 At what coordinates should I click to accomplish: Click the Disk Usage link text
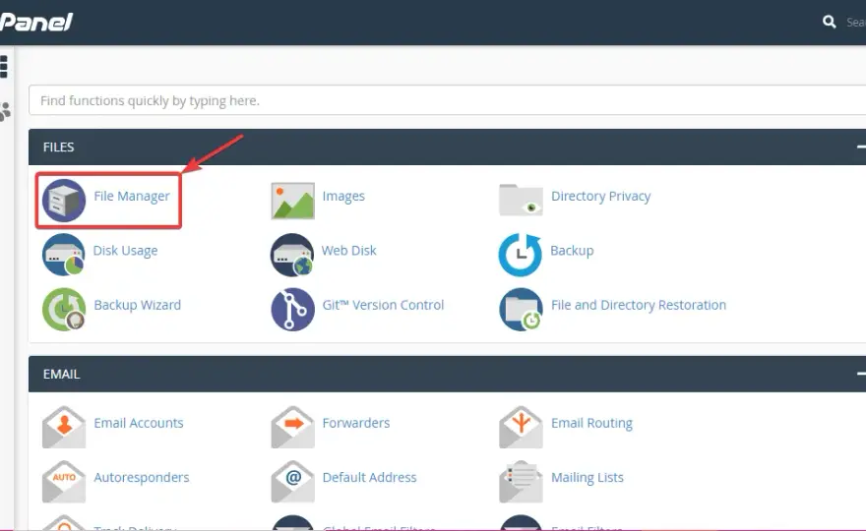(x=125, y=251)
